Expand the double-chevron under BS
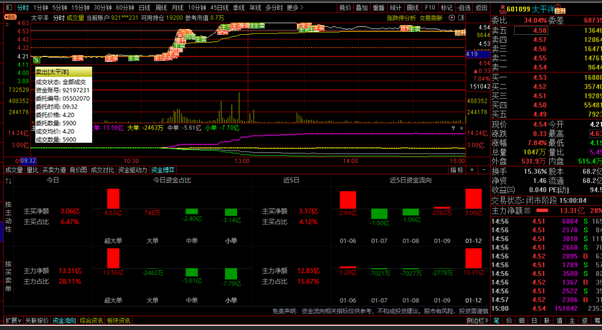Screen dimensions: 602x330 pyautogui.click(x=7, y=24)
